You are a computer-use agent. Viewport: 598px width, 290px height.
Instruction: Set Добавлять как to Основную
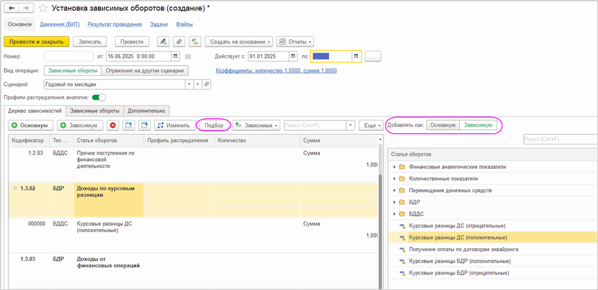(443, 125)
